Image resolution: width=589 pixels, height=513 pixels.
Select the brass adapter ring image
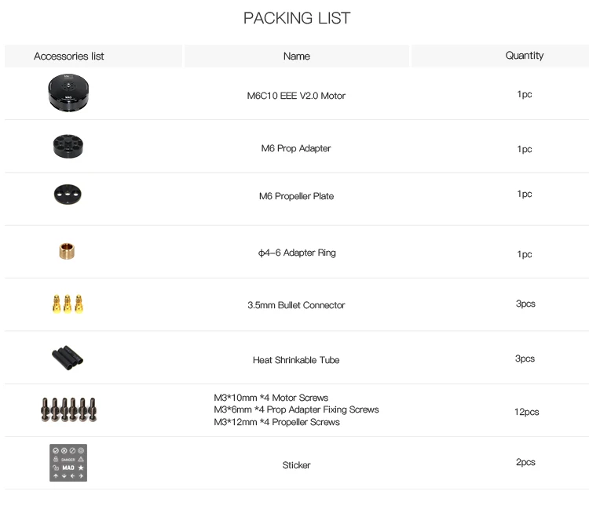click(x=67, y=252)
